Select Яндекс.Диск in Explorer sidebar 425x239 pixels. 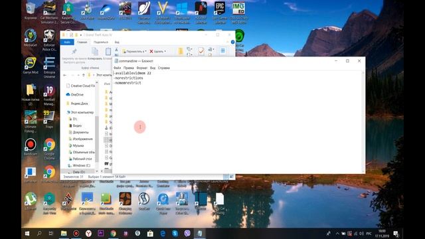coord(77,104)
